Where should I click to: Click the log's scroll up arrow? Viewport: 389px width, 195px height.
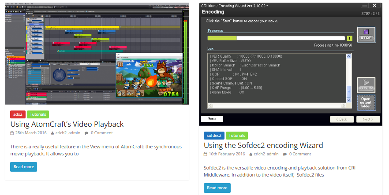pos(348,56)
